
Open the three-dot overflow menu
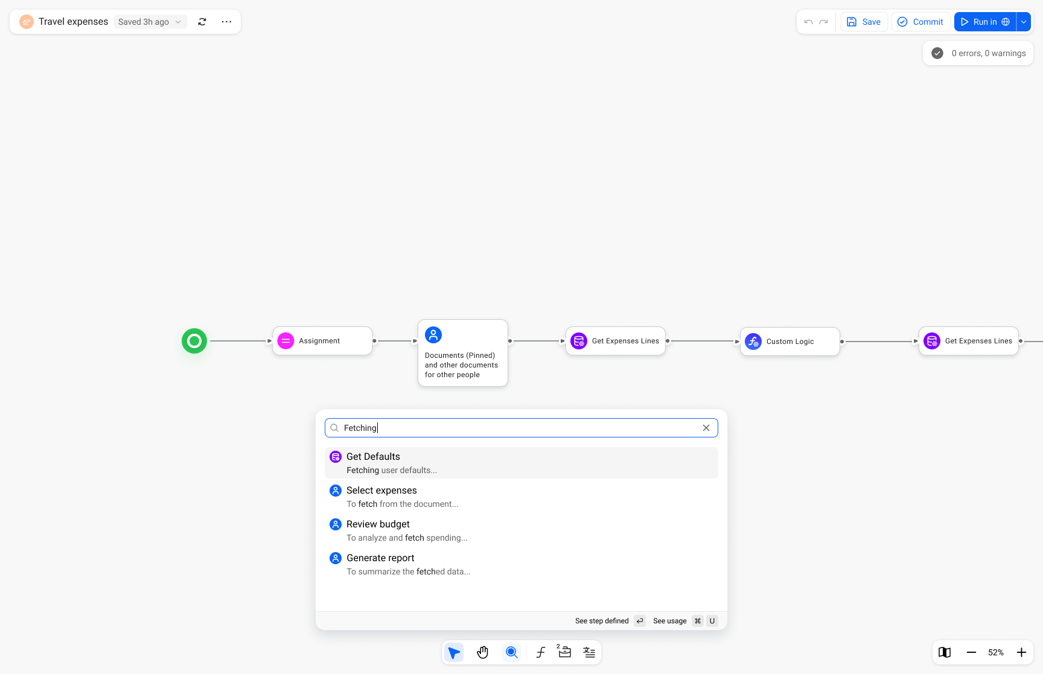(226, 21)
